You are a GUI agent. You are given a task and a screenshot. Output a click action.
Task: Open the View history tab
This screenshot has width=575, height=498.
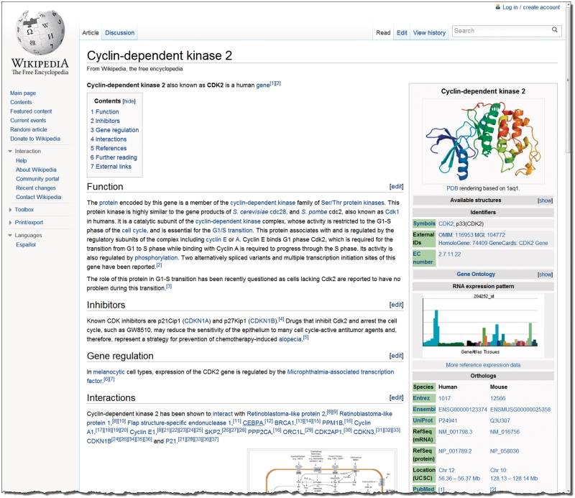click(429, 32)
